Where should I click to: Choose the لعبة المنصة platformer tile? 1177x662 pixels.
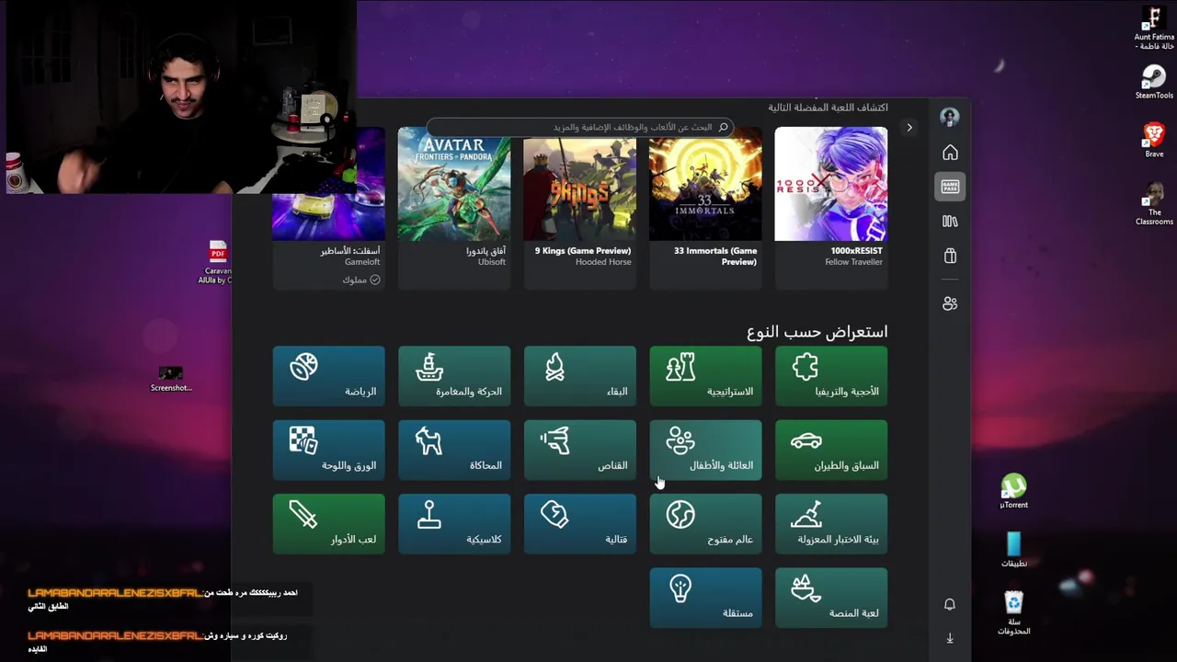coord(831,598)
